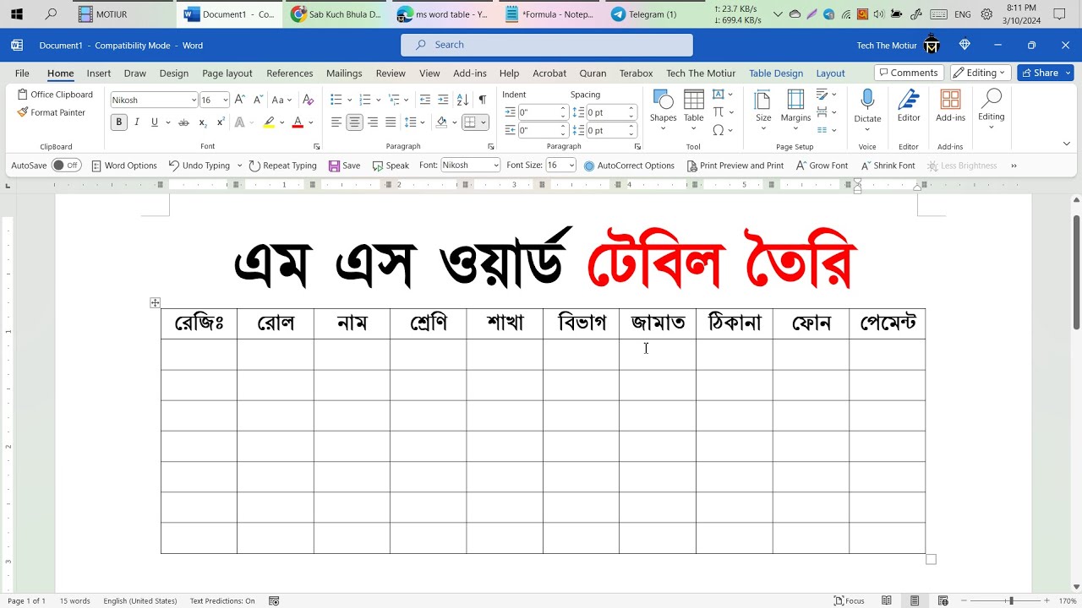Open the Add-ins gallery
Screen dimensions: 1082x608
click(x=950, y=106)
